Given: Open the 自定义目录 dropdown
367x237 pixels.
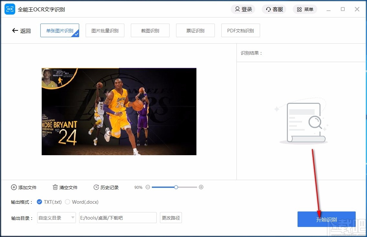Looking at the screenshot, I should pyautogui.click(x=56, y=218).
